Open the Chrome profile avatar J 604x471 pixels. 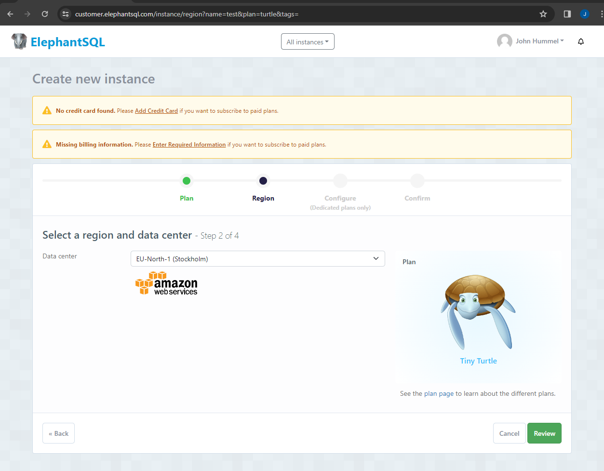585,14
